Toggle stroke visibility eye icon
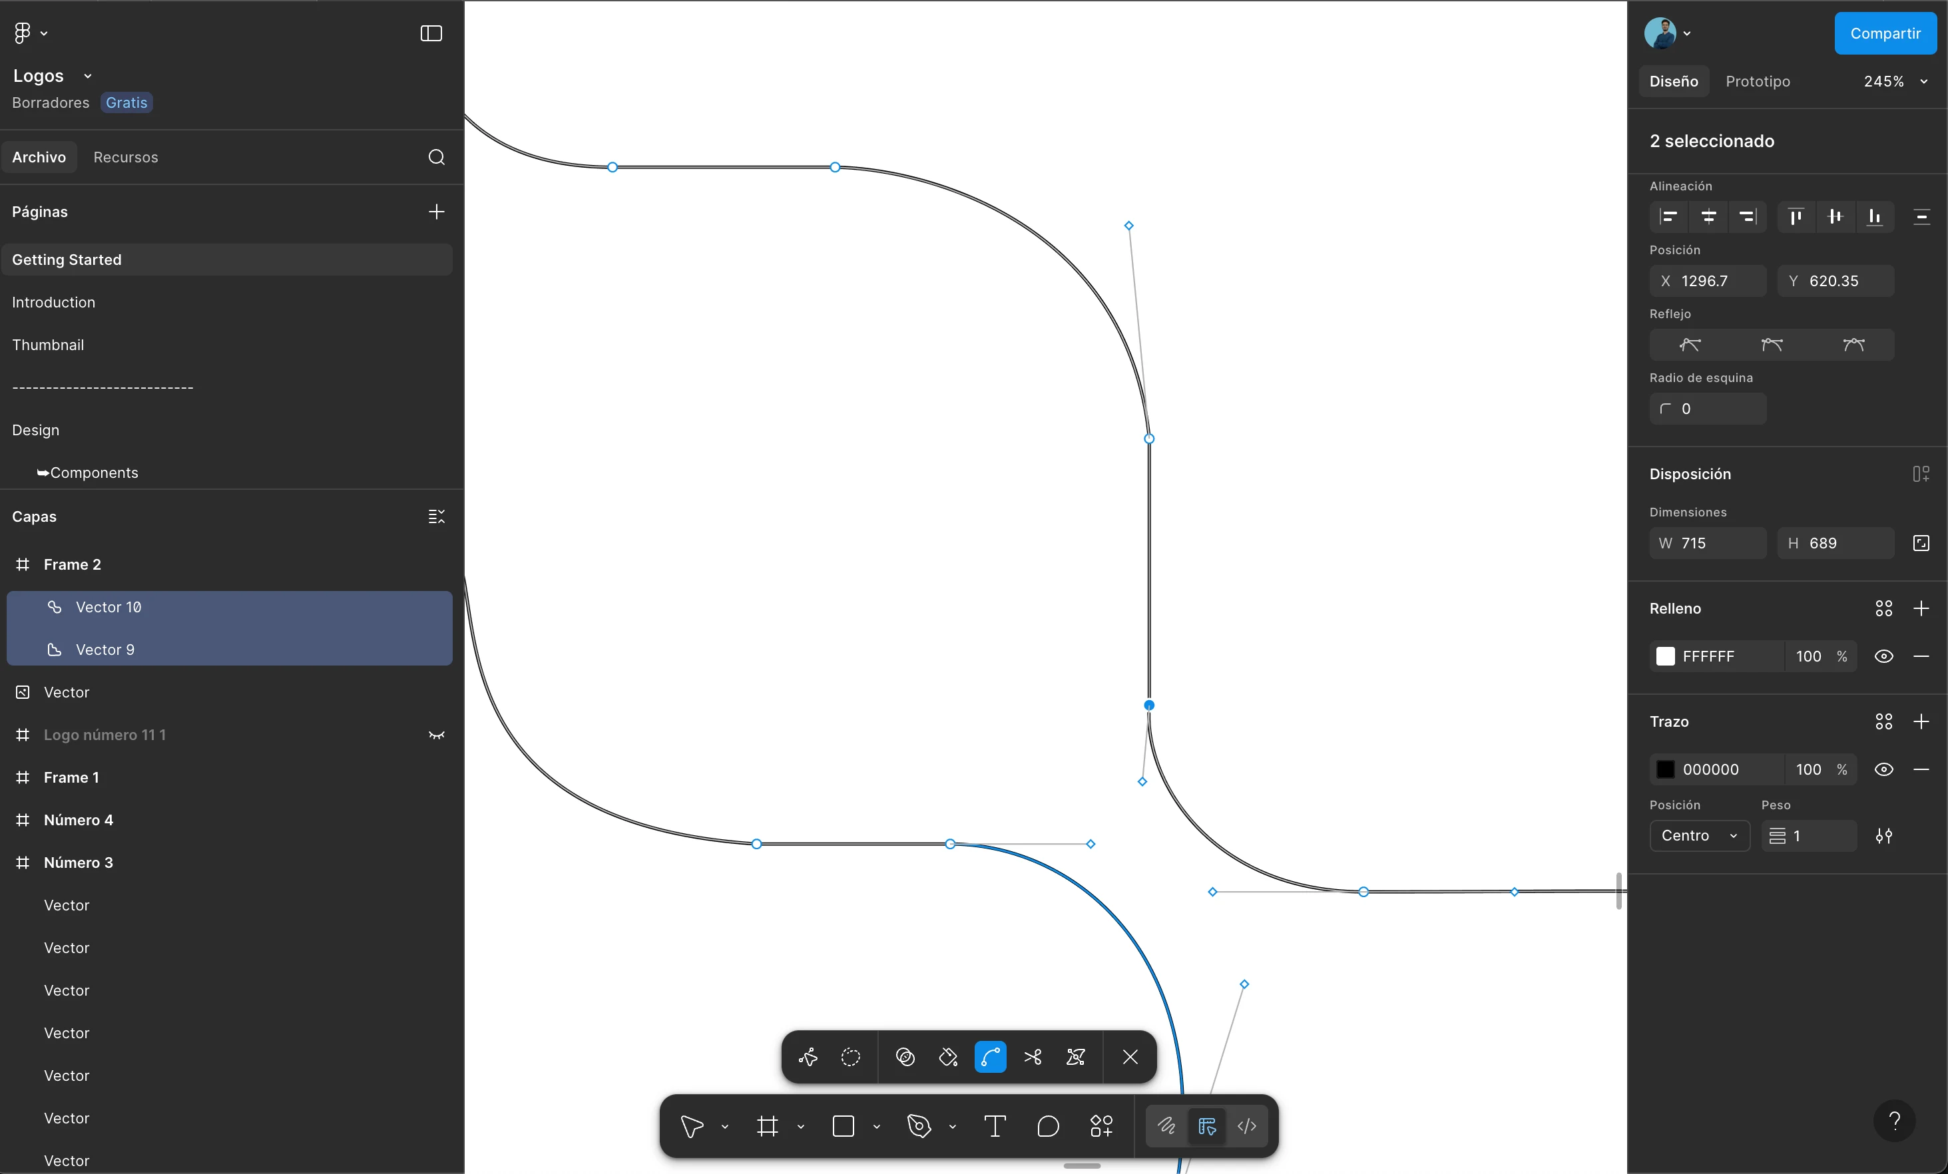 [1884, 769]
